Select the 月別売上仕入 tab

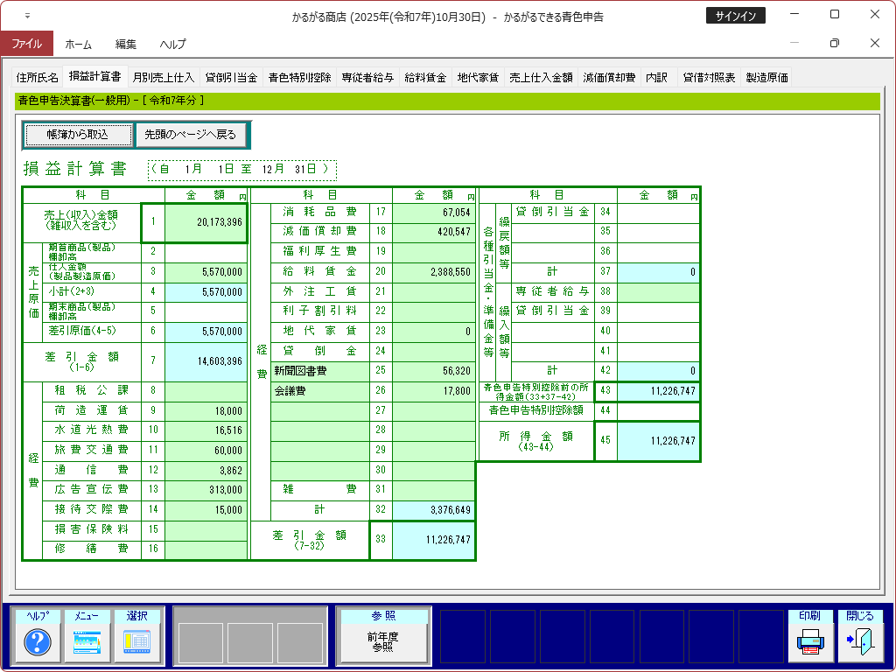click(x=164, y=77)
